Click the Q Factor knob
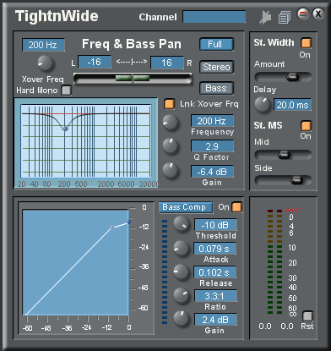331x351 pixels. click(x=171, y=145)
